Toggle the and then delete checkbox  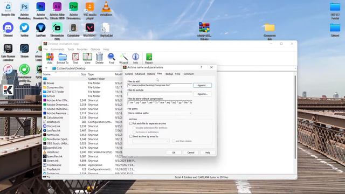[174, 141]
